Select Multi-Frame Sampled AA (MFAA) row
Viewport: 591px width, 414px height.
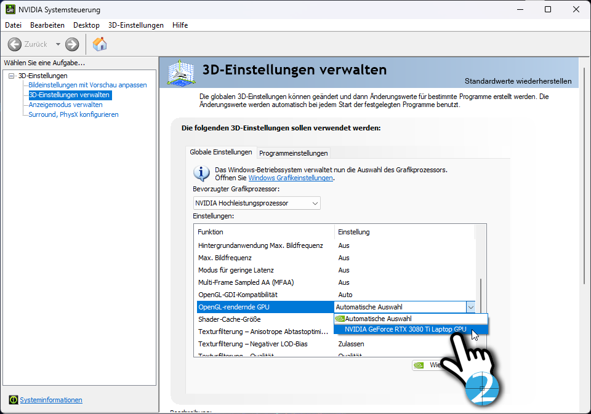[x=336, y=282]
